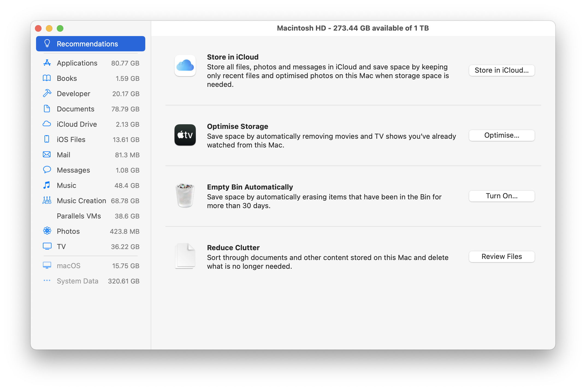The image size is (586, 390).
Task: Click the Macintosh HD window title
Action: (x=353, y=28)
